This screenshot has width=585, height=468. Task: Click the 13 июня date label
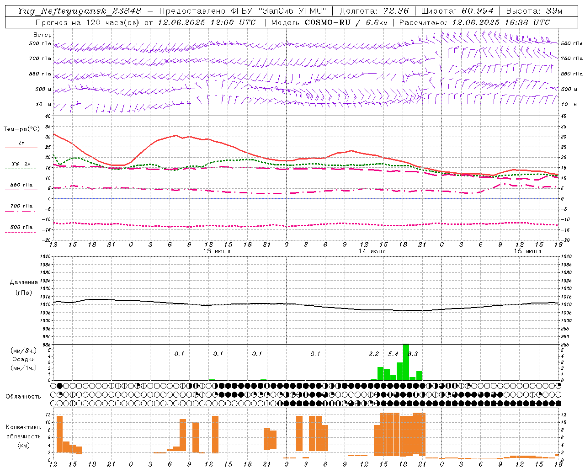[x=217, y=251]
